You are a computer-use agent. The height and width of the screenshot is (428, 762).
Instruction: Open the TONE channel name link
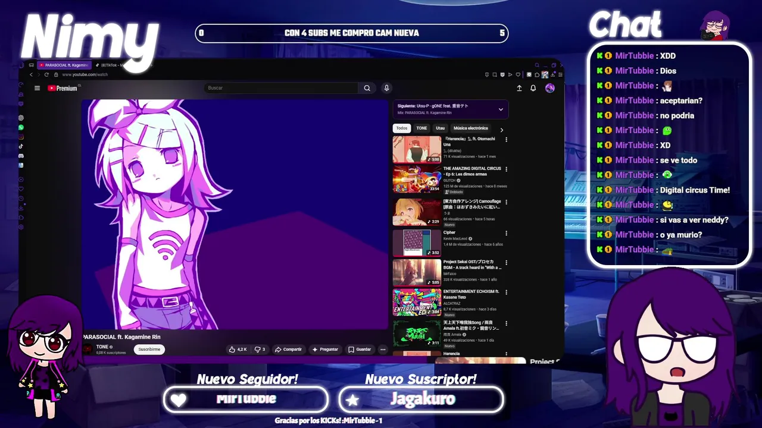[x=102, y=347]
